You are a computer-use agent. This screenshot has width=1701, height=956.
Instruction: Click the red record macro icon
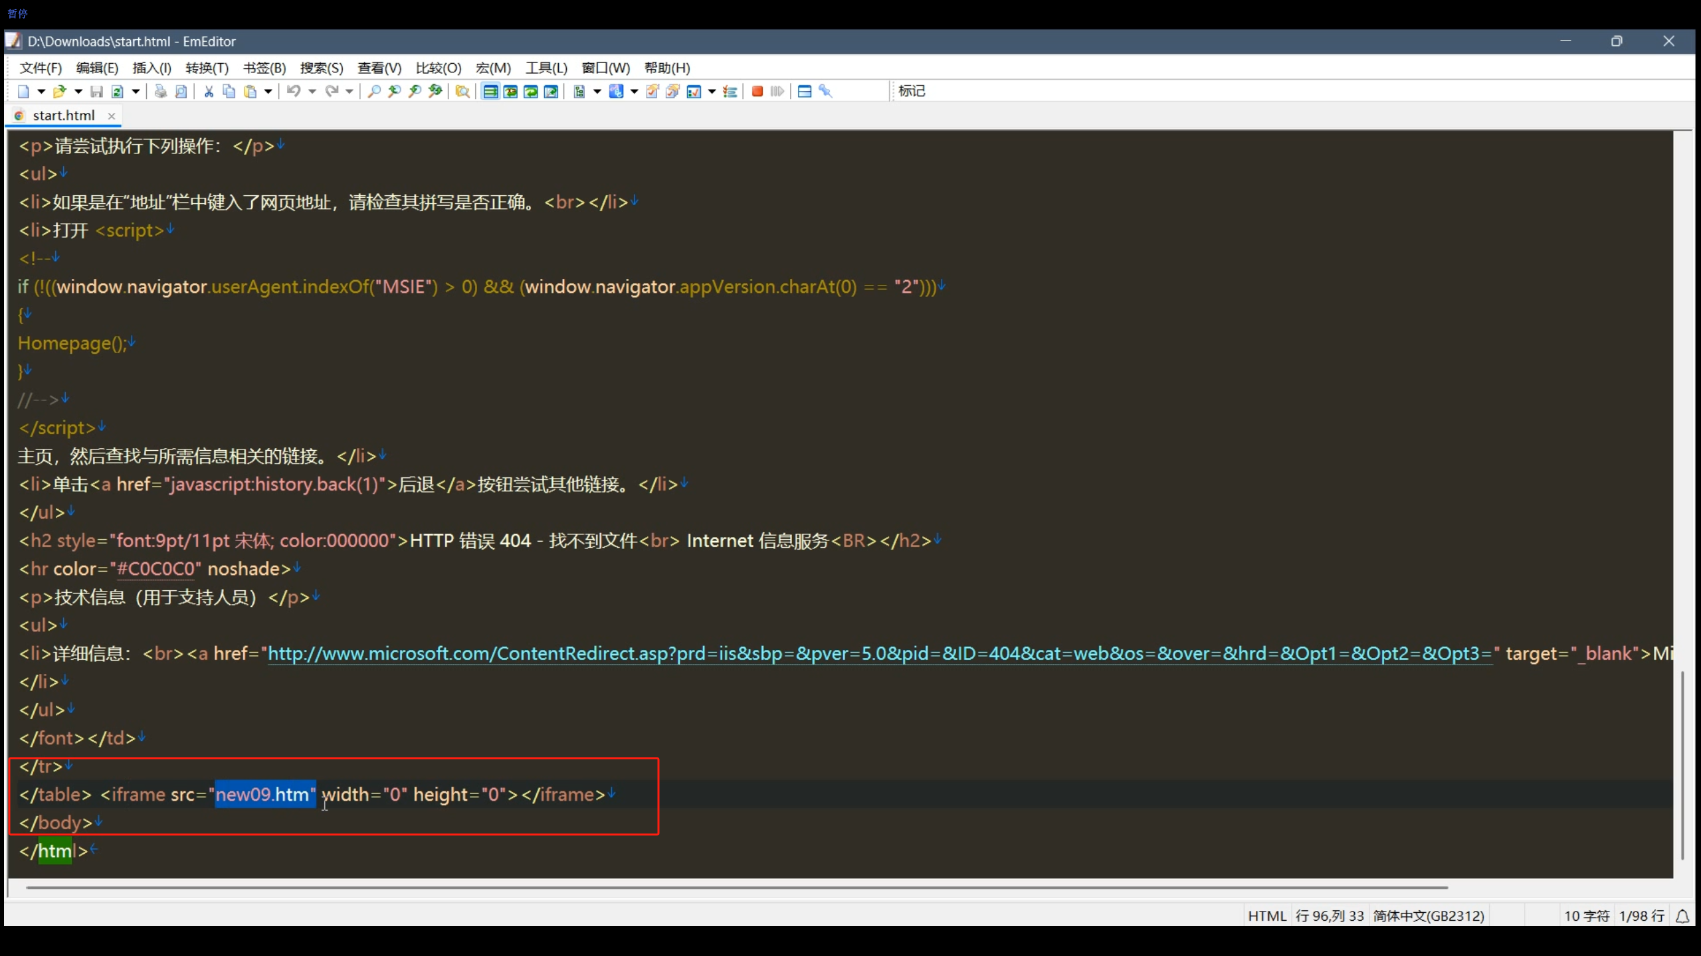pyautogui.click(x=757, y=92)
